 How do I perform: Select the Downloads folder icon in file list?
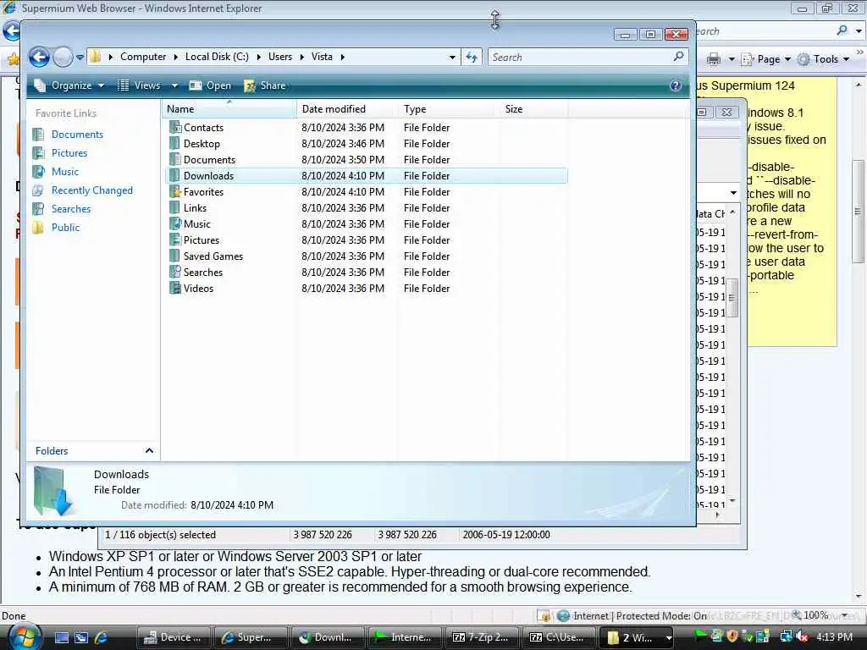(174, 176)
